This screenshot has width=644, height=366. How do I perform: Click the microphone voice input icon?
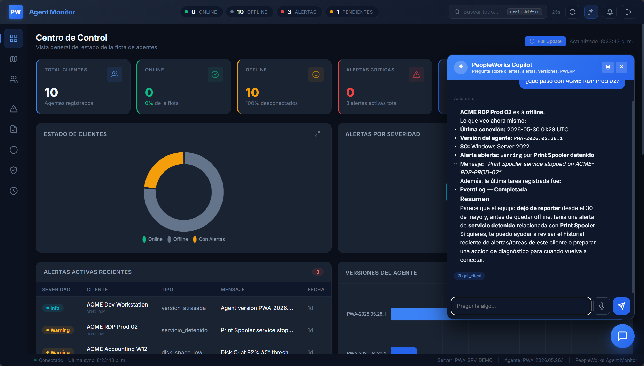click(602, 306)
